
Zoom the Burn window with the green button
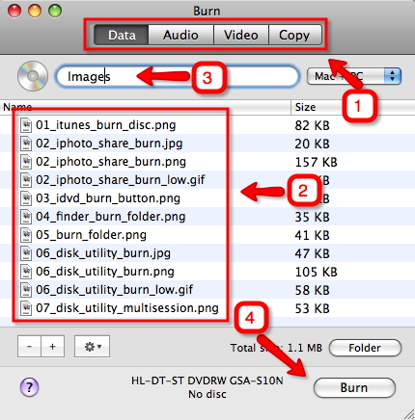coord(55,11)
